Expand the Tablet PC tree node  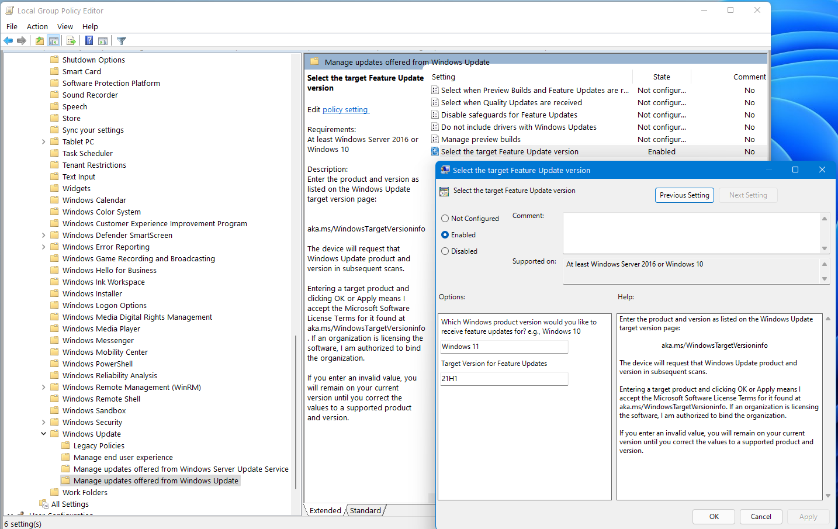click(44, 141)
